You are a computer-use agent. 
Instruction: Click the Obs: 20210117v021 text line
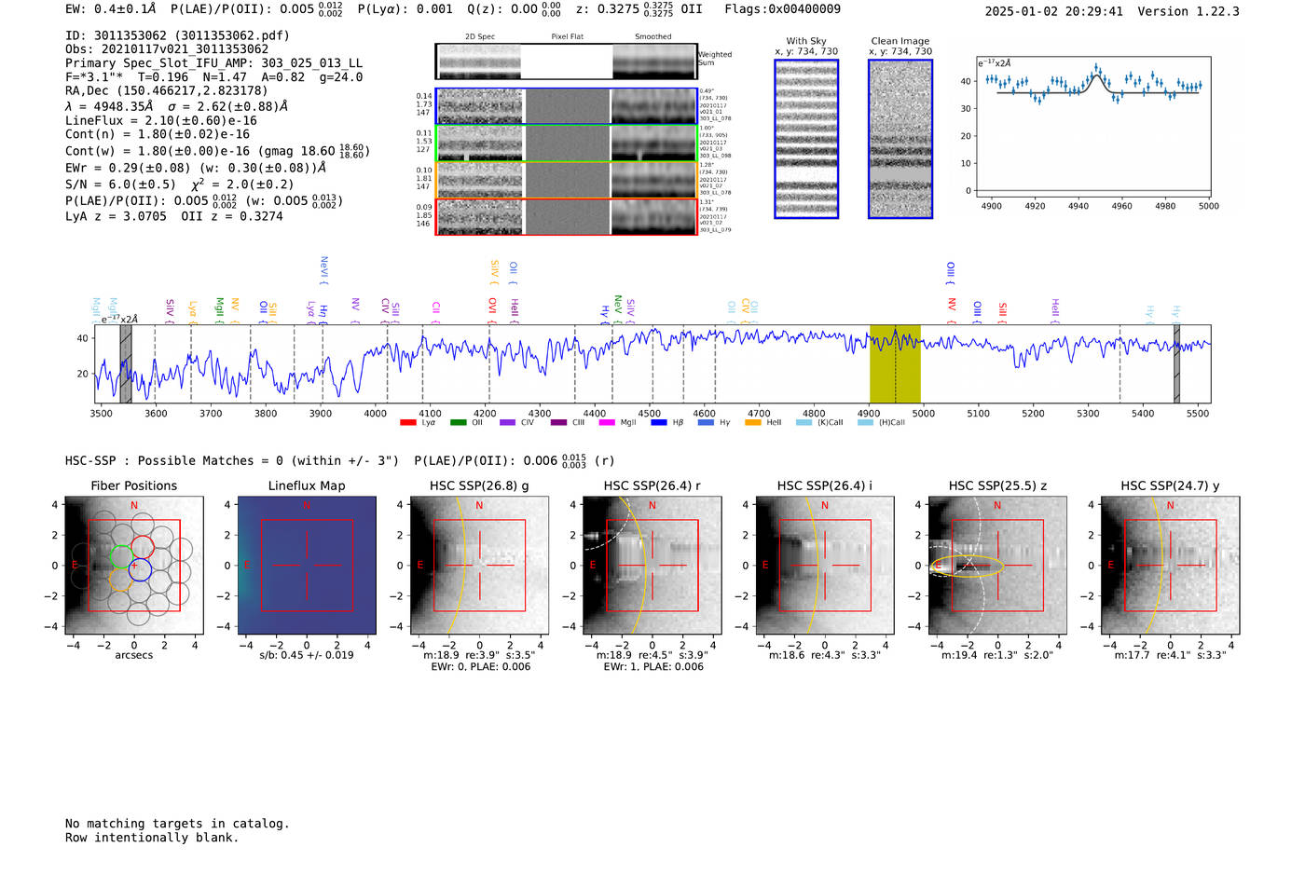click(167, 49)
